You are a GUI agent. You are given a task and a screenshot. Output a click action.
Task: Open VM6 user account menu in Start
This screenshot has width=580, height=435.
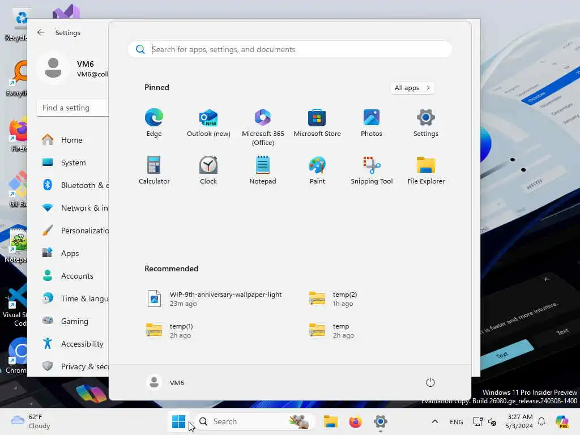[x=165, y=382]
